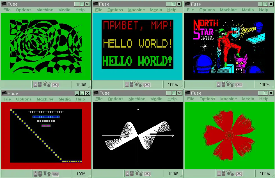
Task: Click the mouse status icon in checkerboard pattern window
Action: pos(40,85)
